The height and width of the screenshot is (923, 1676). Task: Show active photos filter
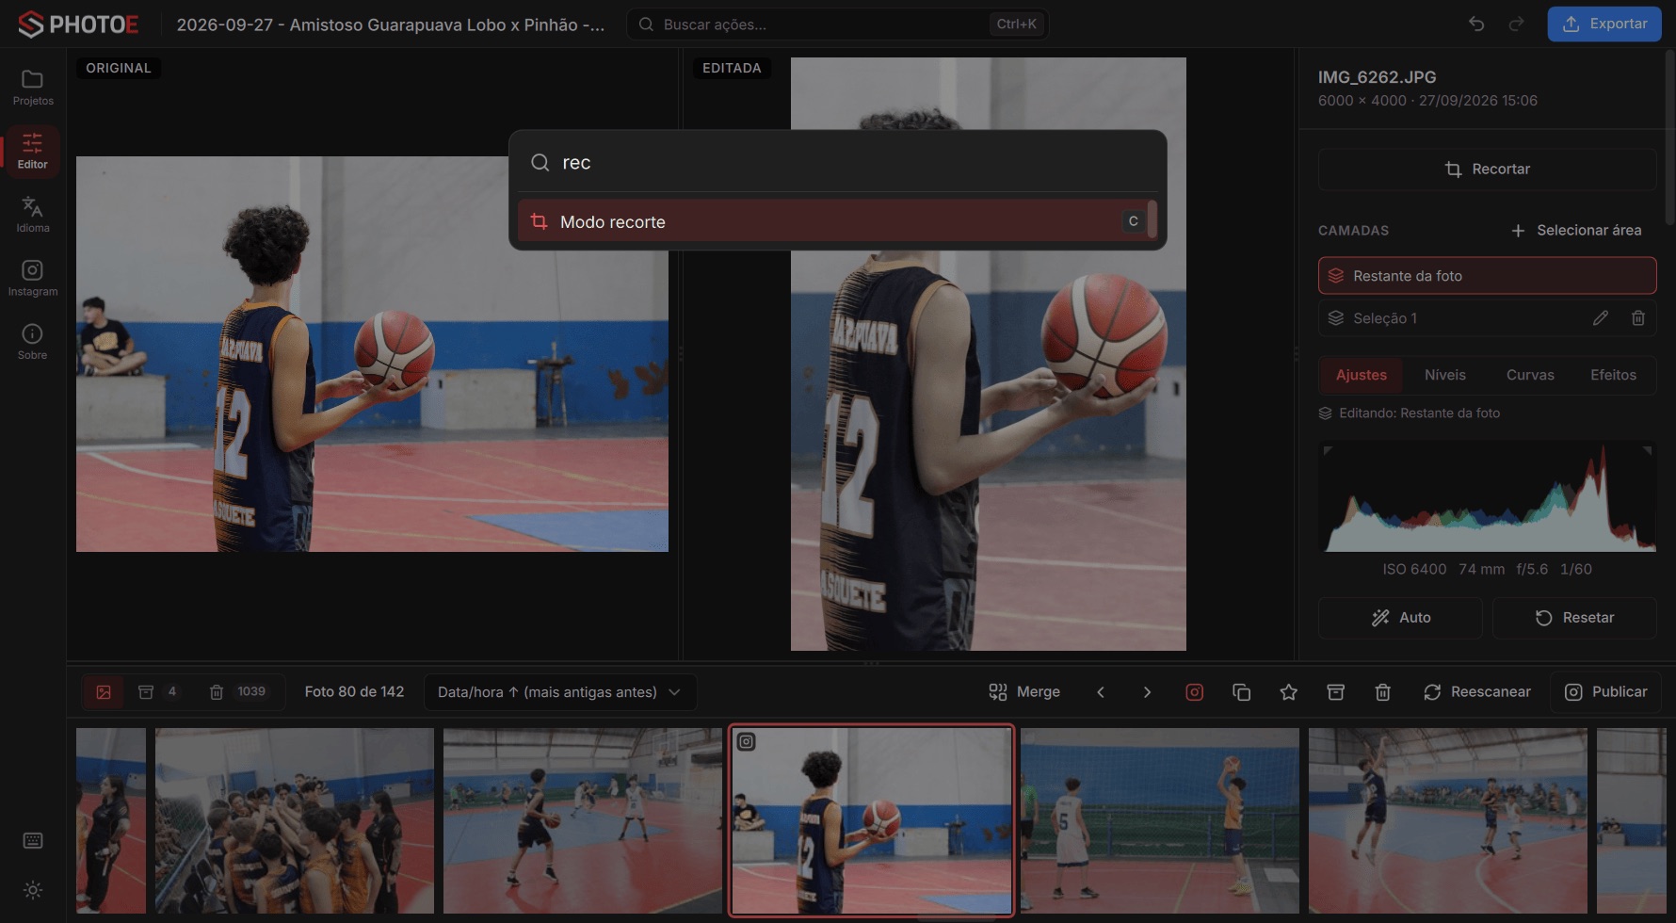click(x=104, y=692)
